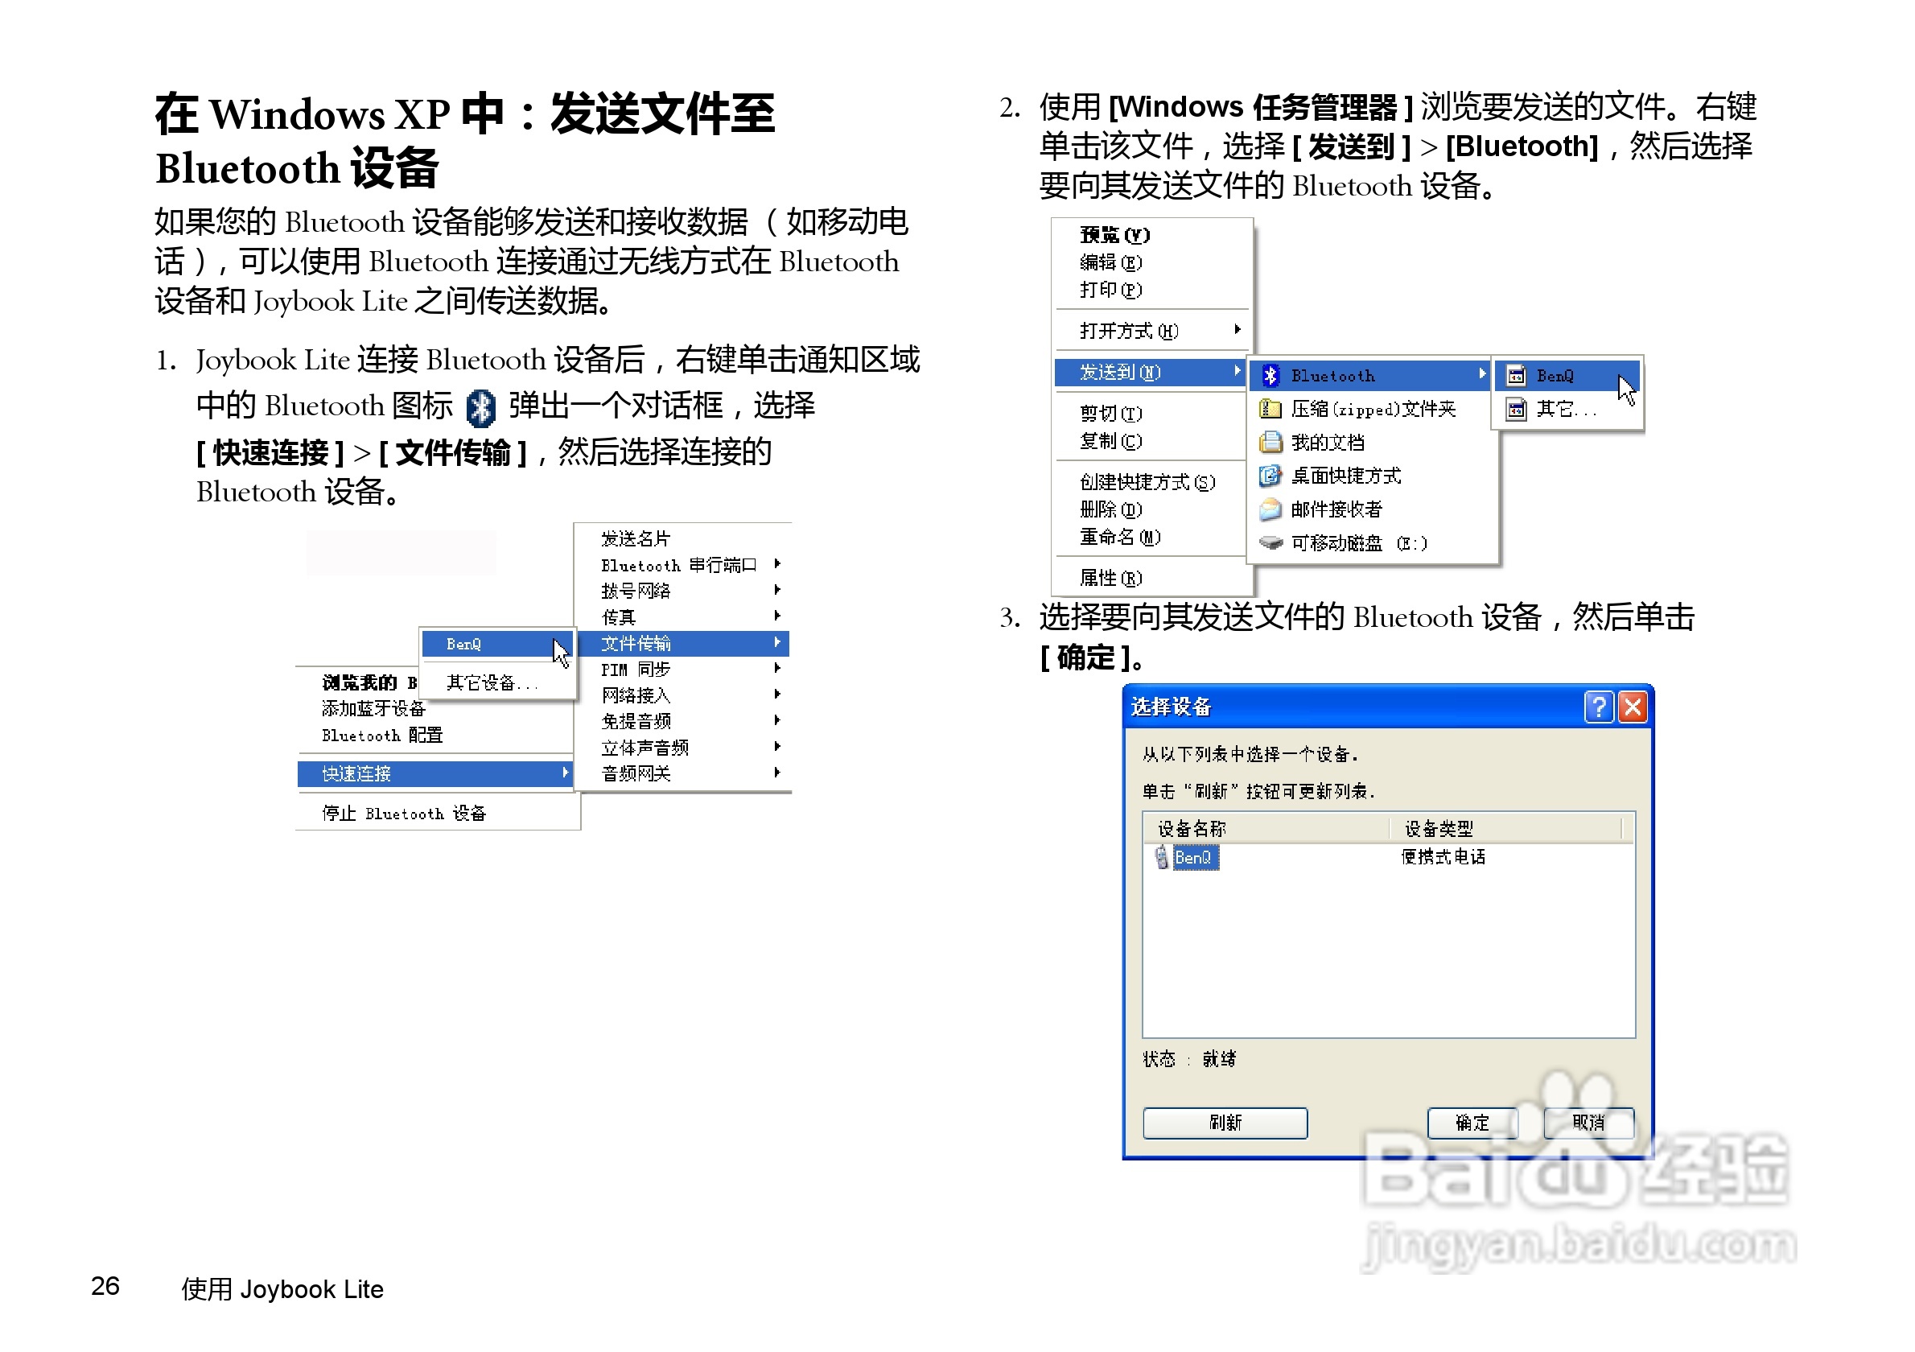This screenshot has height=1352, width=1915.
Task: Select the 停止 Bluetooth 设备 menu item
Action: coord(404,813)
